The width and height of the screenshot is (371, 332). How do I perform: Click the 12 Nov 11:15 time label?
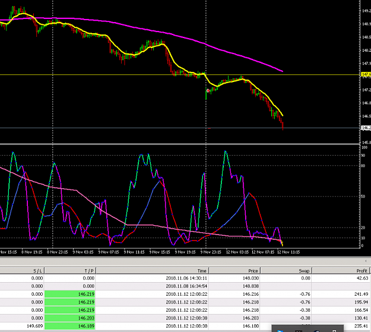[x=288, y=252]
